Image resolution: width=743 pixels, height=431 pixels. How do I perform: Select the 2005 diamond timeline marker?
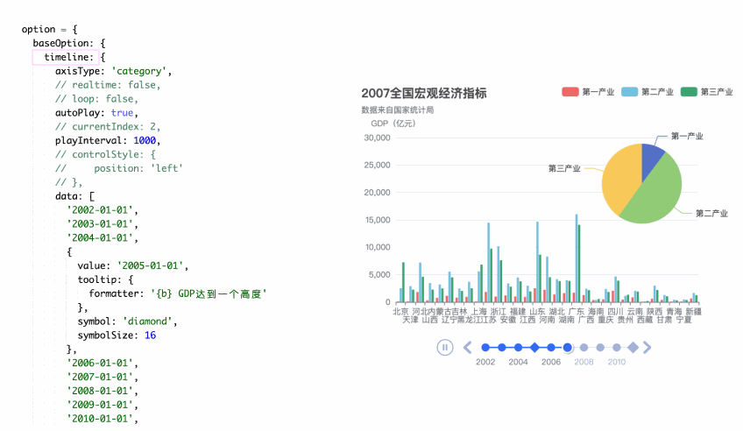pyautogui.click(x=534, y=348)
